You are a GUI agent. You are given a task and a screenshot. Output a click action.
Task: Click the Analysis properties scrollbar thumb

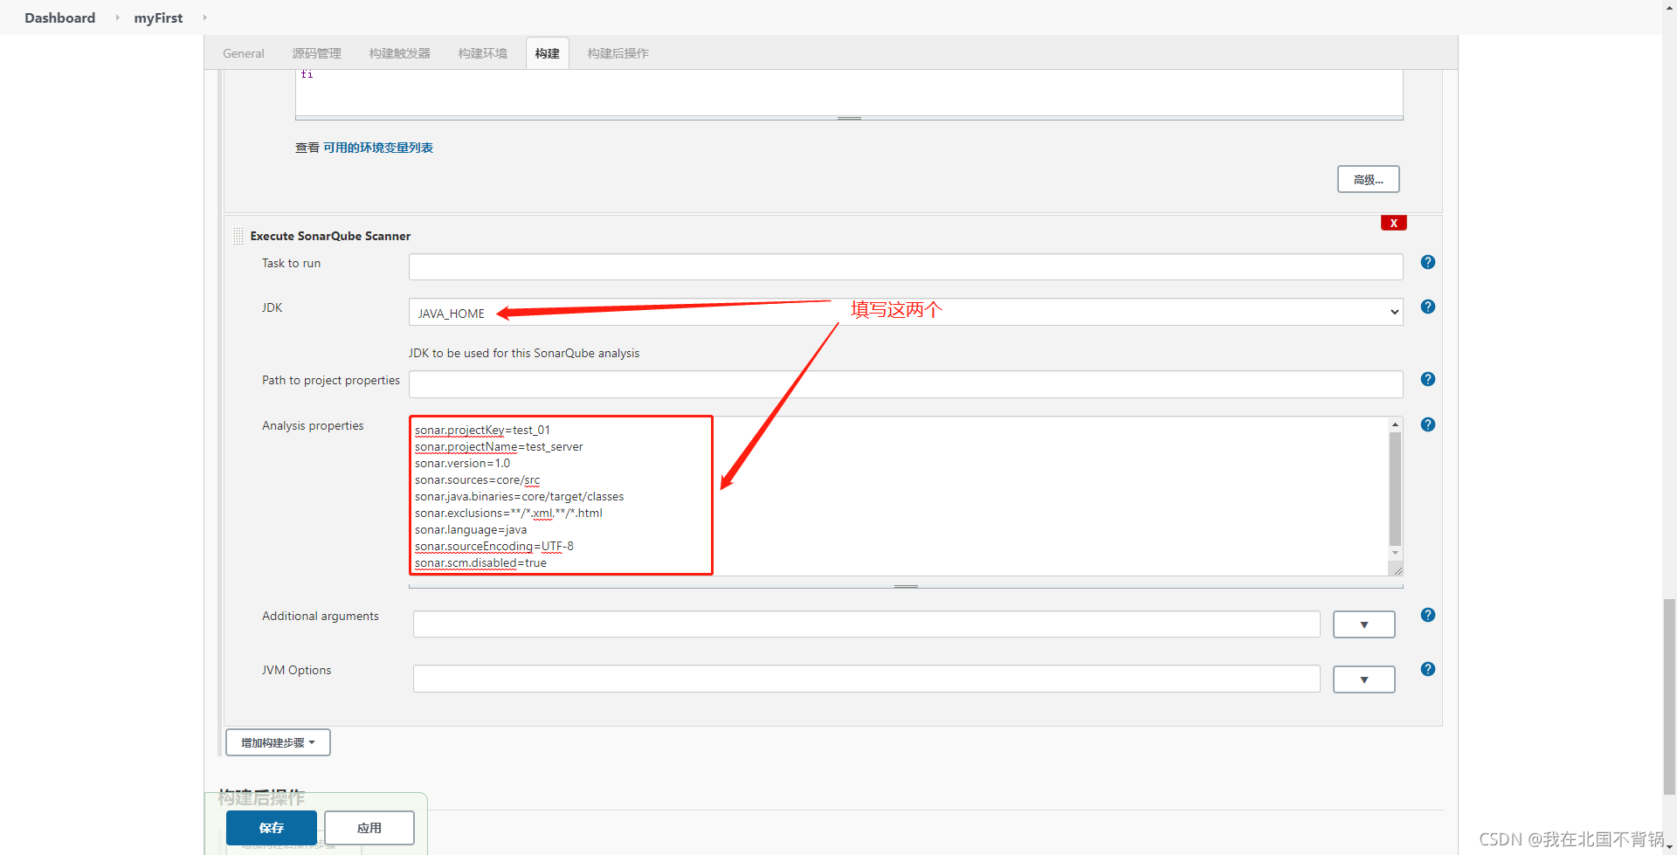(x=1395, y=488)
